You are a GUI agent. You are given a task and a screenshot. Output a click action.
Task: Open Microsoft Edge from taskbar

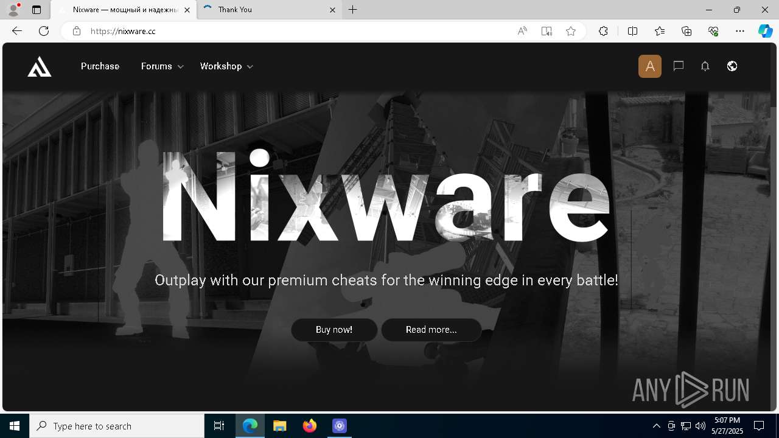coord(250,426)
